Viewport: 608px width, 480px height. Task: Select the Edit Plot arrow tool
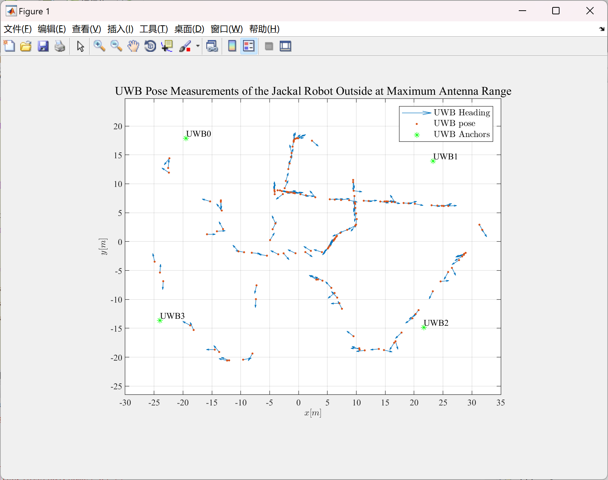(80, 46)
